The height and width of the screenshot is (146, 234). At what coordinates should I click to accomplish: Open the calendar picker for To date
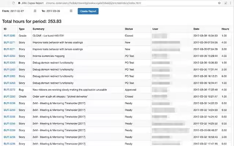pyautogui.click(x=71, y=11)
